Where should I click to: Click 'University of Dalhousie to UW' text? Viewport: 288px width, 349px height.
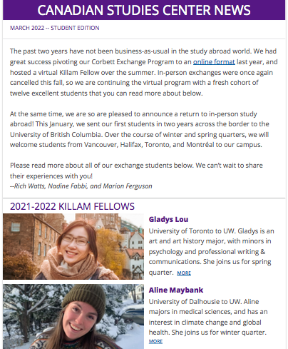pyautogui.click(x=195, y=302)
